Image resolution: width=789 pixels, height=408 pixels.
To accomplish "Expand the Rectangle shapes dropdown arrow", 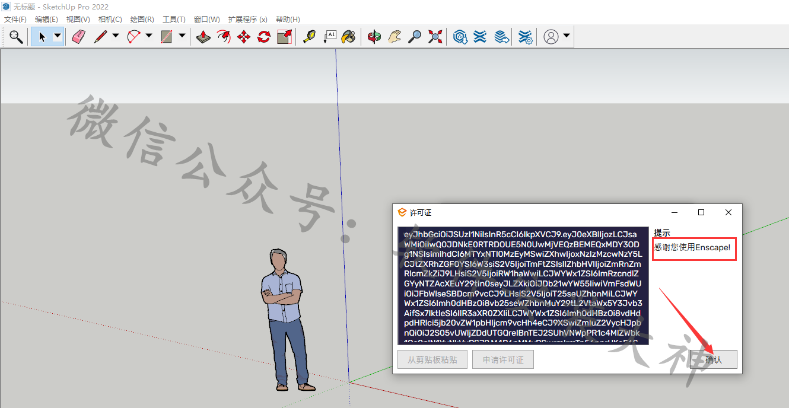I will click(182, 37).
